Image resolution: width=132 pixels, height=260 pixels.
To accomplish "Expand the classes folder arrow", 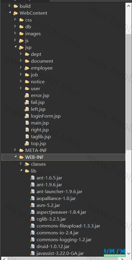I will (x=21, y=164).
